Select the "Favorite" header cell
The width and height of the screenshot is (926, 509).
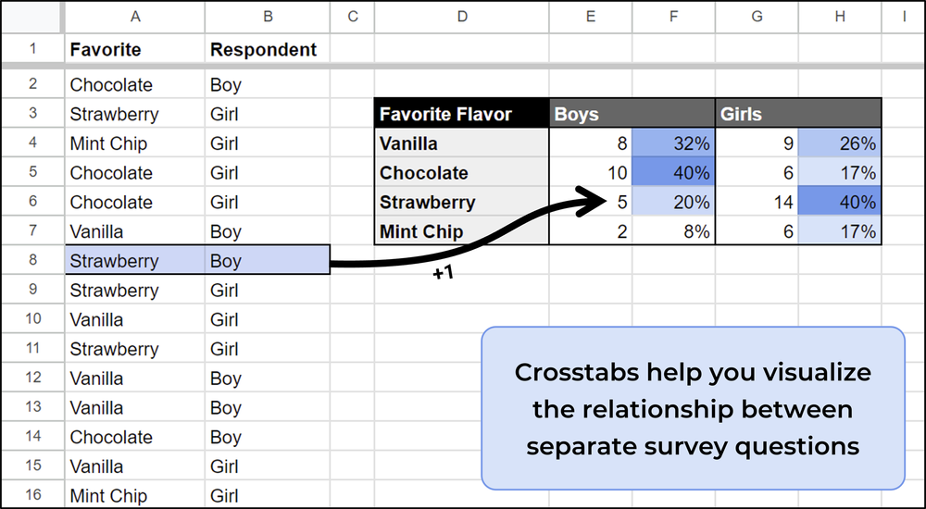coord(135,49)
